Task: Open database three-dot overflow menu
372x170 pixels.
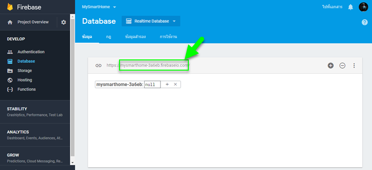Action: pyautogui.click(x=354, y=65)
